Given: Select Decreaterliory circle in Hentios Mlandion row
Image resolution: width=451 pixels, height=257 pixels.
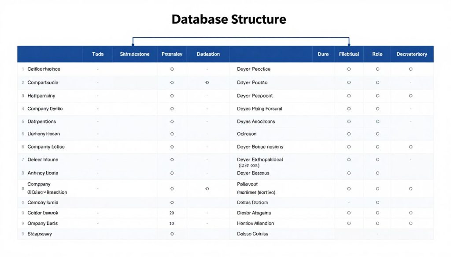Looking at the screenshot, I should coord(411,224).
